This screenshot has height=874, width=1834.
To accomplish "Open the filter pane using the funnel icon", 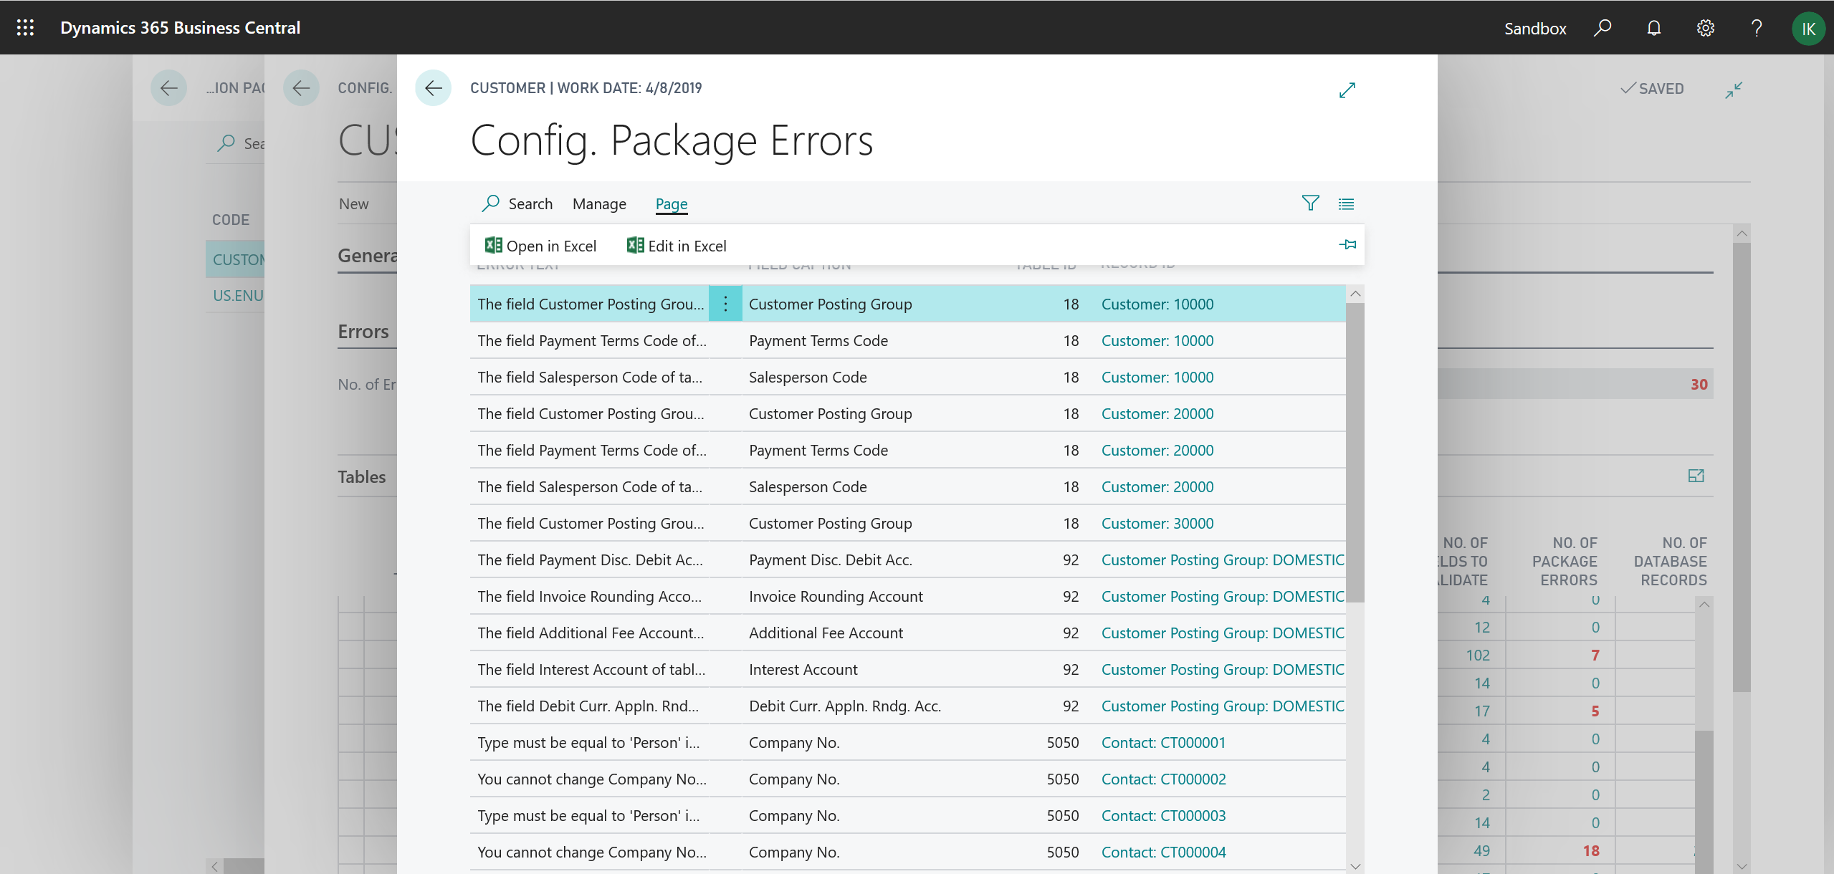I will [x=1309, y=203].
